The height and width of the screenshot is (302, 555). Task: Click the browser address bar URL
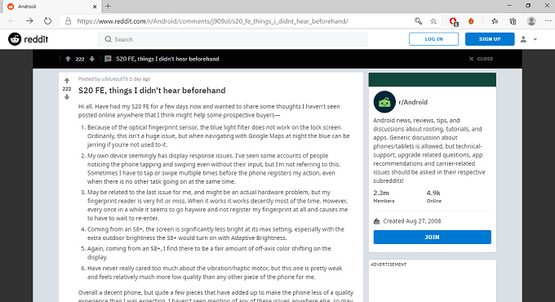coord(212,21)
